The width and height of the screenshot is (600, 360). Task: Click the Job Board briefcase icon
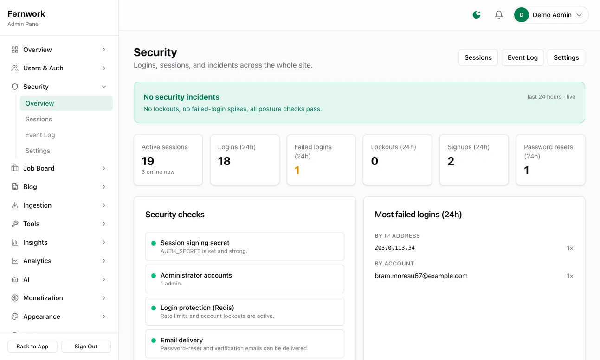(15, 168)
